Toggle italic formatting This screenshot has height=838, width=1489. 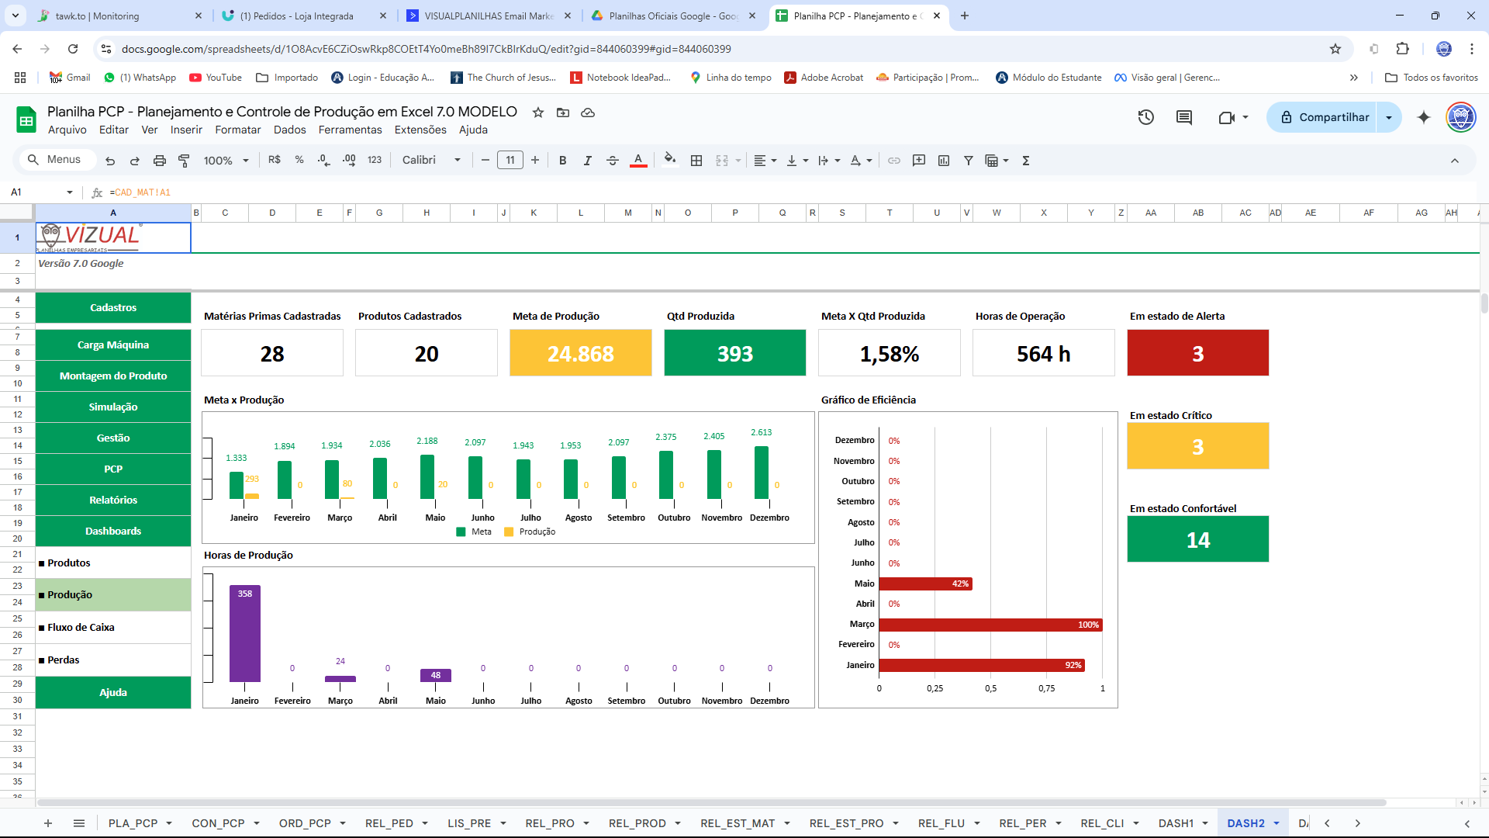point(588,161)
